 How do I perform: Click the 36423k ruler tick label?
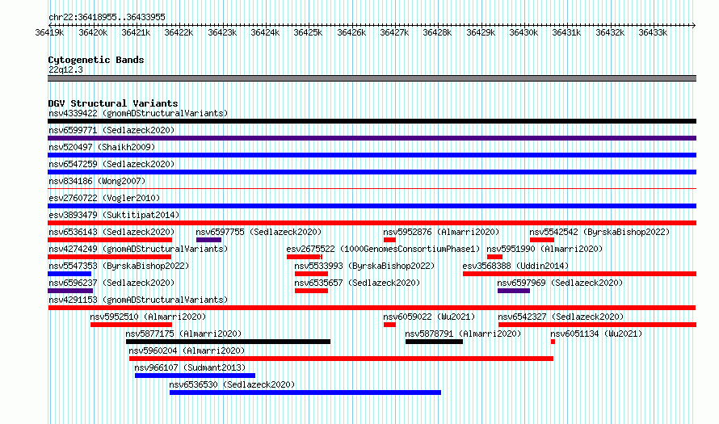pos(222,32)
